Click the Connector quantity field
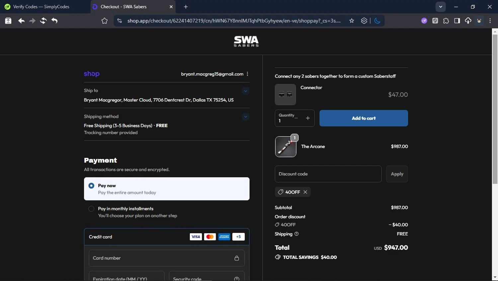 [294, 118]
